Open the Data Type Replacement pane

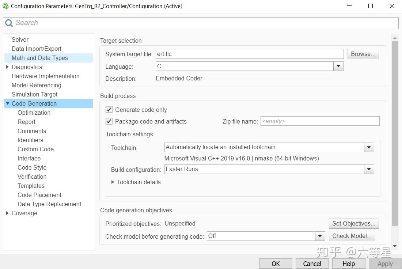(49, 204)
